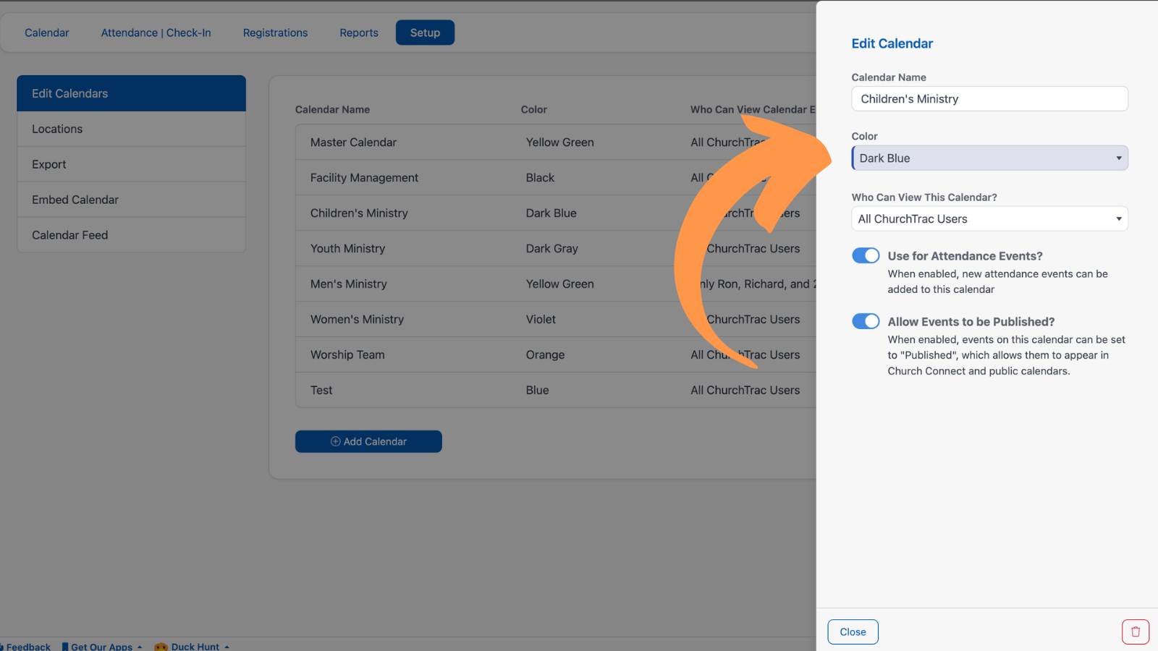Open the Color dropdown showing Dark Blue
Viewport: 1158px width, 651px height.
tap(989, 158)
